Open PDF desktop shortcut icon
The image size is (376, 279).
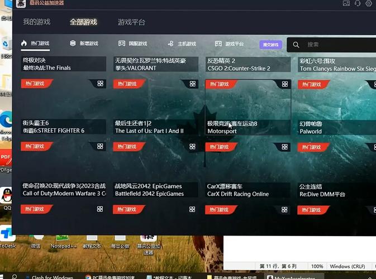click(x=6, y=157)
